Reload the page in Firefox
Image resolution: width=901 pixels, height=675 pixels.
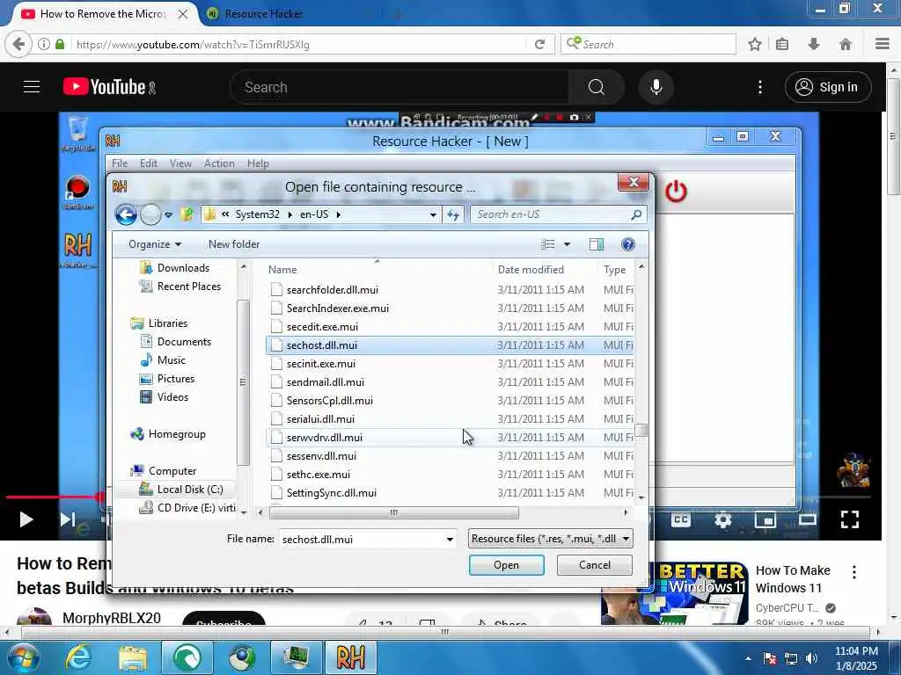(539, 44)
